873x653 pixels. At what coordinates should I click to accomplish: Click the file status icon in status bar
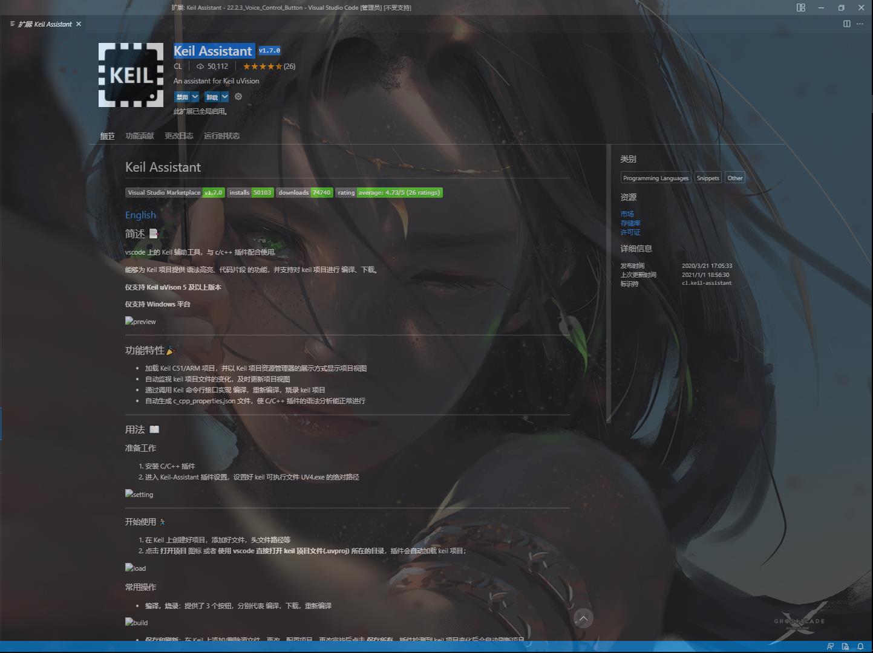(x=845, y=646)
